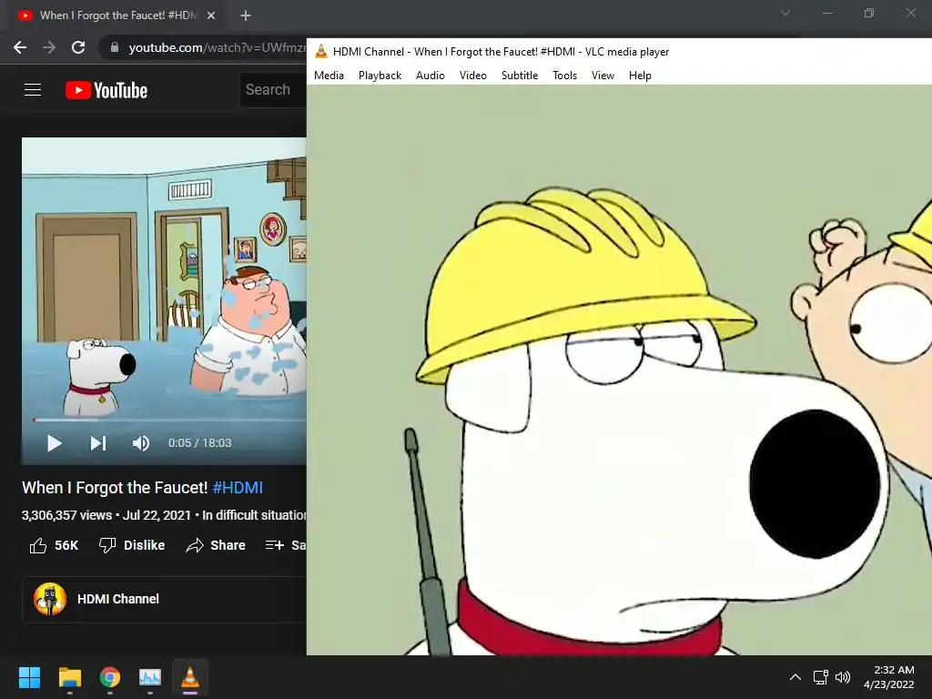
Task: Open the resource monitor taskbar app
Action: 150,677
